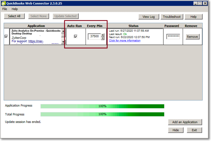Click 'Zoho Analytics On-Premise - Quickbooks' application title

click(x=36, y=31)
